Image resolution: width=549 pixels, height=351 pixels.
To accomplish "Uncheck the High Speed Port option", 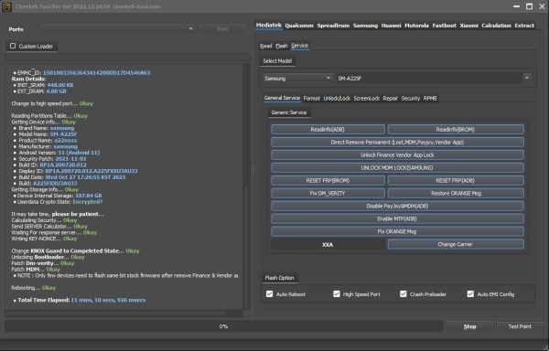I will pyautogui.click(x=337, y=294).
